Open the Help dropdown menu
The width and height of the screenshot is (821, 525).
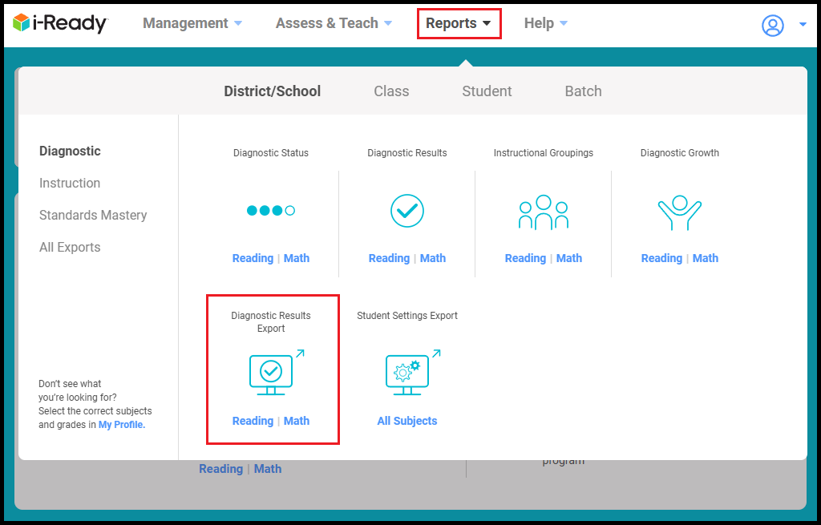[x=546, y=23]
